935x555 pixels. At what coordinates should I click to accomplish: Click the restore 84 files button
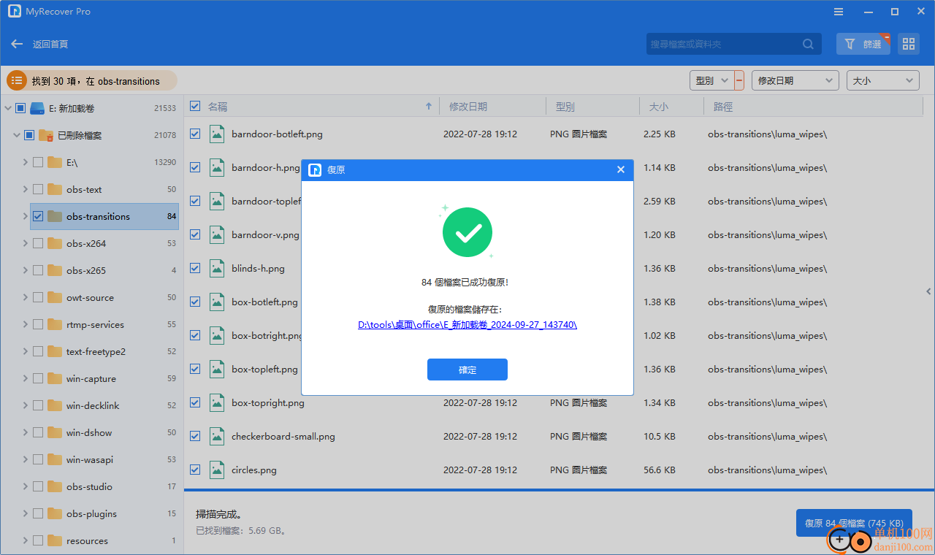click(x=854, y=523)
